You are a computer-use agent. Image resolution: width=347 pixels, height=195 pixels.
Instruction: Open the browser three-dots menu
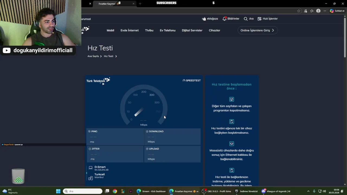click(x=325, y=11)
